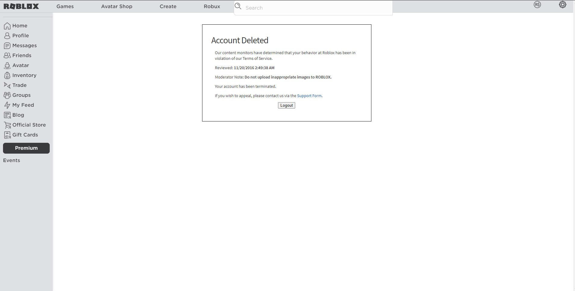Open the Create page
The image size is (575, 291).
(x=168, y=6)
